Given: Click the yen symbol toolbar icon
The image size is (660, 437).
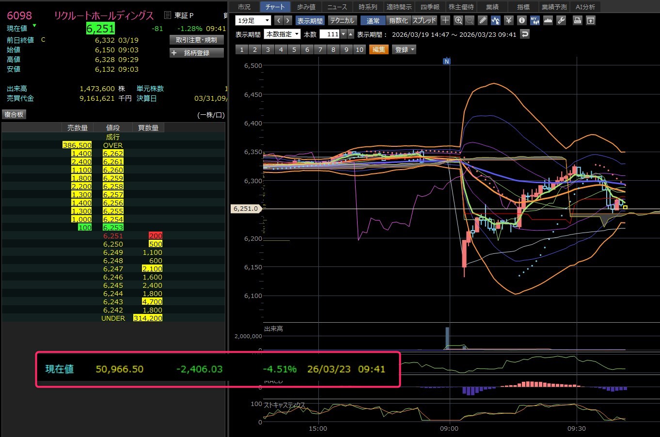Looking at the screenshot, I should (x=508, y=20).
